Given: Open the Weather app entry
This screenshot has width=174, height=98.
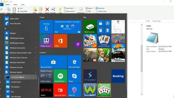Looking at the screenshot, I should (21, 33).
